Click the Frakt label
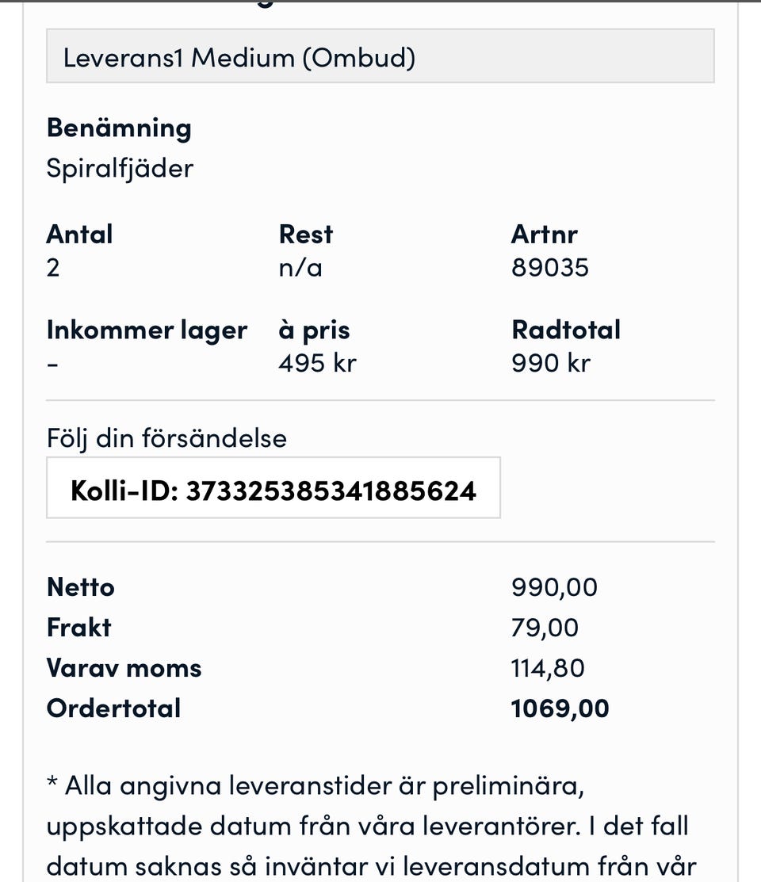Viewport: 761px width, 882px height. point(78,628)
